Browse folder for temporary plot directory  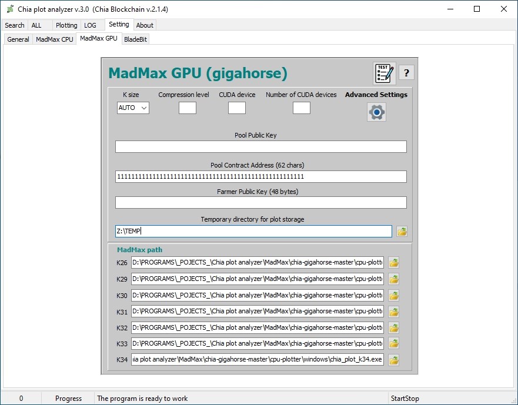[402, 231]
